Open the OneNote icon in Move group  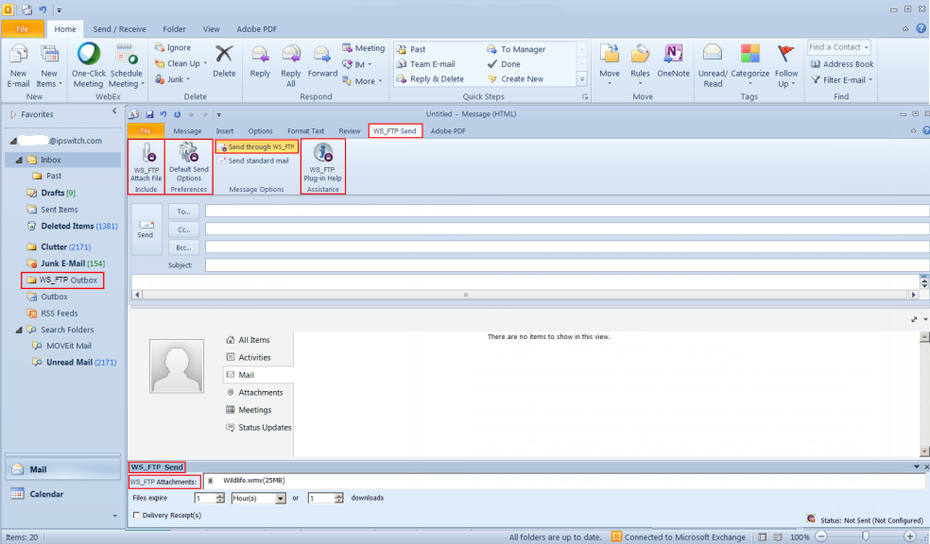click(x=673, y=55)
